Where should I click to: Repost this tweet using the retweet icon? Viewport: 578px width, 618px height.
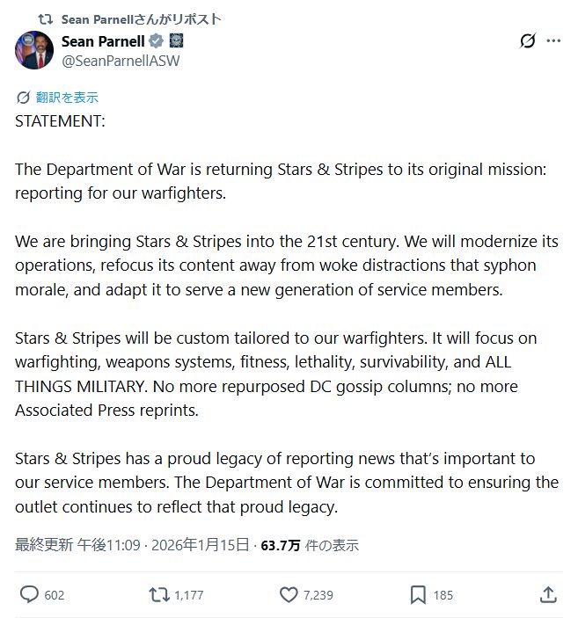point(159,595)
